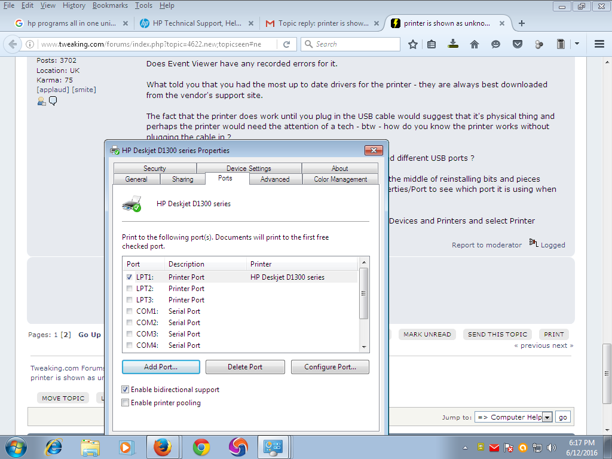
Task: Launch Google Chrome from taskbar
Action: click(201, 447)
